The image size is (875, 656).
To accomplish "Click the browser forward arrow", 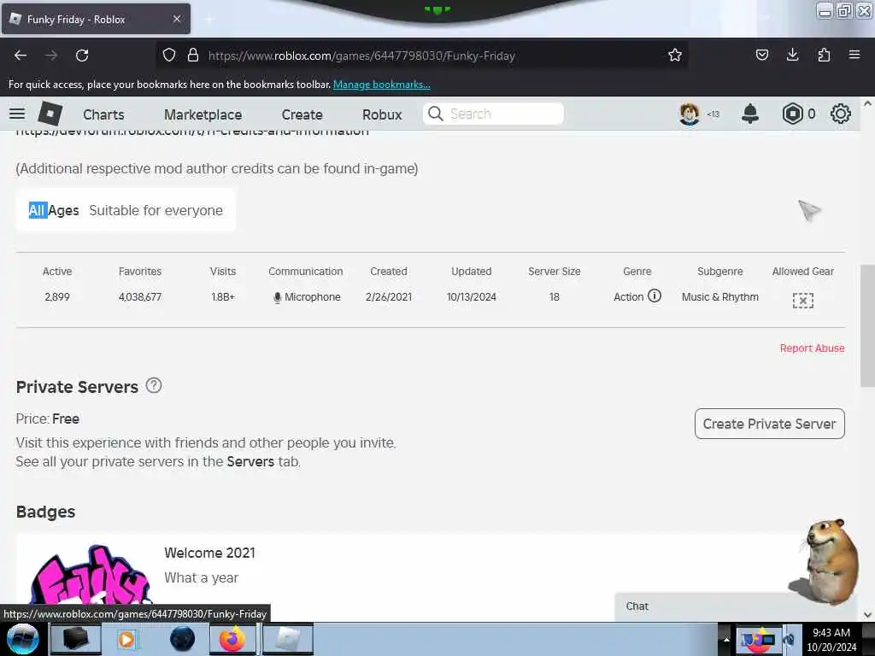I will [x=50, y=56].
